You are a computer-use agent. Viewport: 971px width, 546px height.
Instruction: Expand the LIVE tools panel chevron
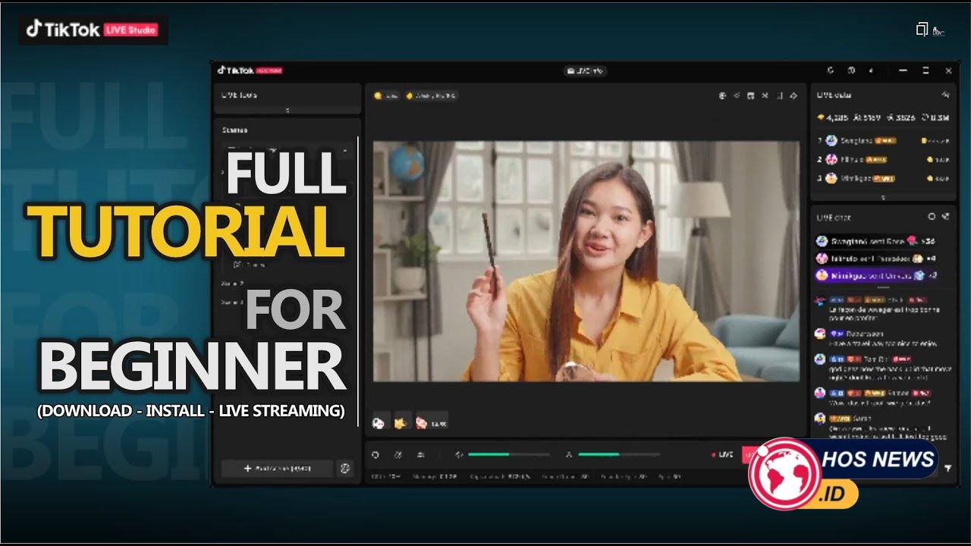(x=287, y=111)
